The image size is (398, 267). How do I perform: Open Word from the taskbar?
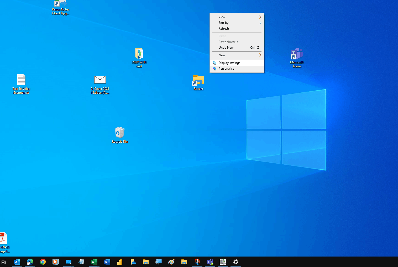tap(107, 262)
